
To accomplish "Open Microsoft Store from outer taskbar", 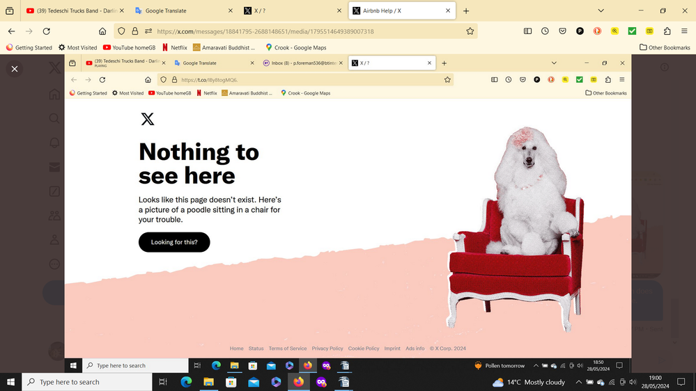I will (x=231, y=382).
